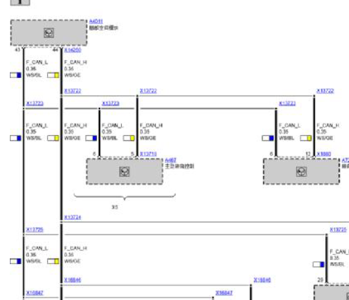
Task: Click the yellow trunk swatch below the left X13722
Action: pyautogui.click(x=53, y=138)
